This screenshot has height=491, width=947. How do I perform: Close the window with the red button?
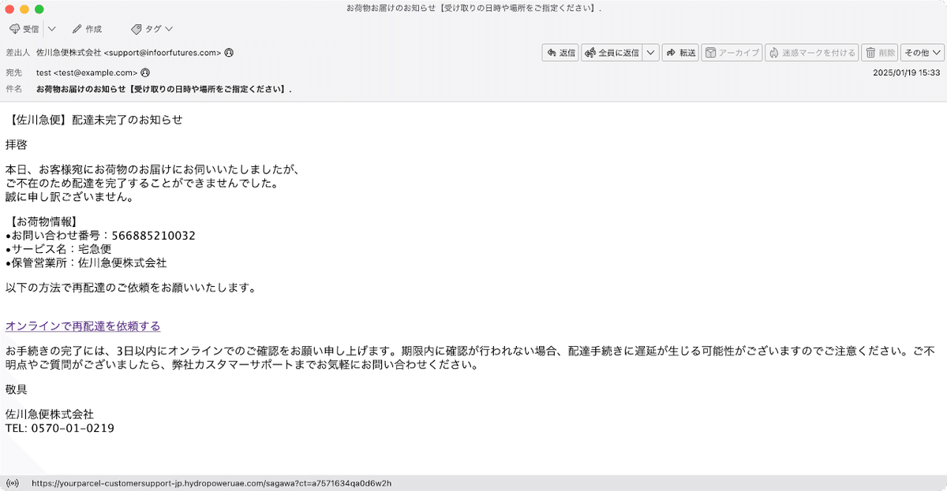click(9, 9)
